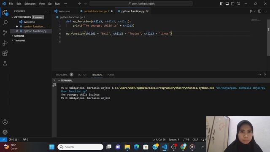Toggle the secondary side bar layout
270x152 pixels.
pyautogui.click(x=232, y=4)
